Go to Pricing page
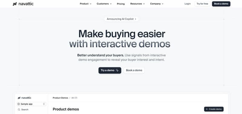 point(121,4)
